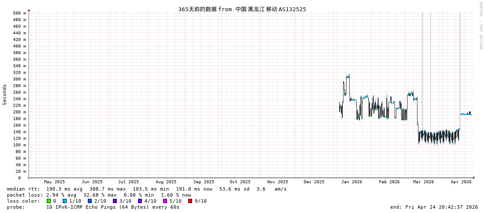Click the graph title above the chart
Screen dimensions: 485x213
tap(242, 9)
